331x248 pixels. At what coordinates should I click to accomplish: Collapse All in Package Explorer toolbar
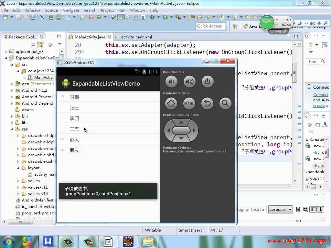tap(33, 45)
